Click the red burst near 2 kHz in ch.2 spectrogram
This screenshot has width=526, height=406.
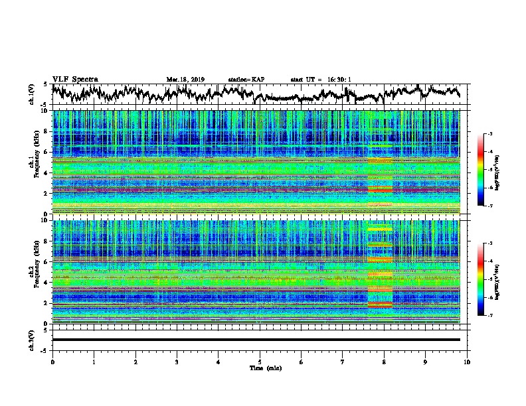[380, 304]
